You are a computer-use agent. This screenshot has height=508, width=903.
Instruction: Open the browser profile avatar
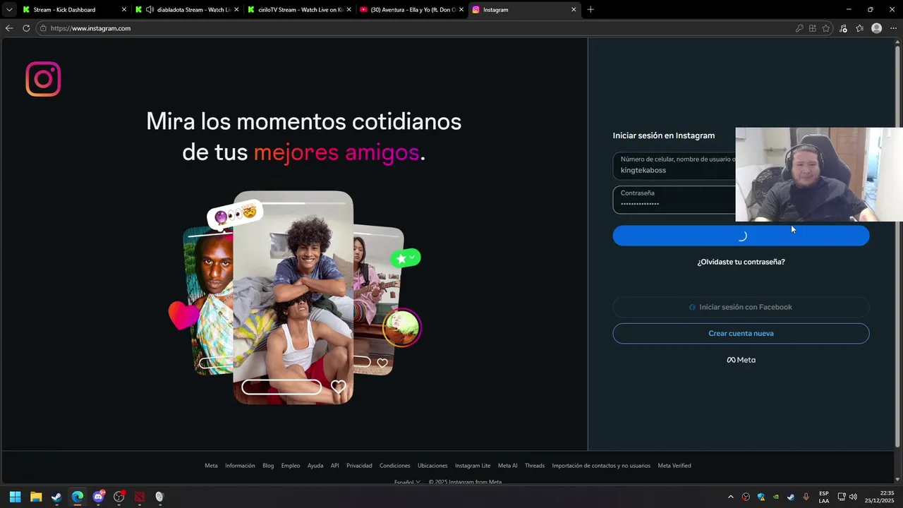click(x=876, y=28)
